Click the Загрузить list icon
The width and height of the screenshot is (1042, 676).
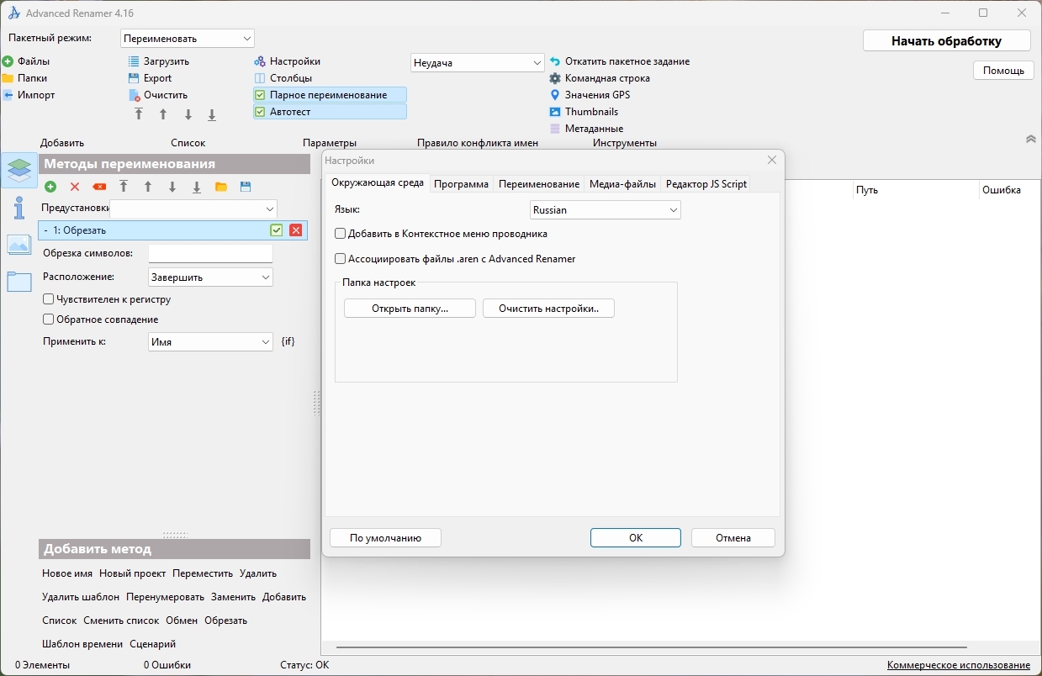pyautogui.click(x=134, y=61)
